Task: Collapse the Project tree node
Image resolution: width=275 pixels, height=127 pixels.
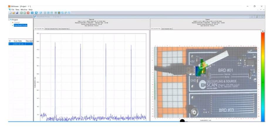Action: click(10, 20)
